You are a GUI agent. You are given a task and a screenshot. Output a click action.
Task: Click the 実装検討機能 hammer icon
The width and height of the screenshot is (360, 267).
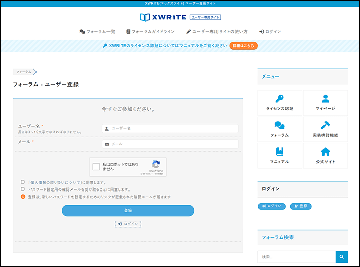tap(326, 125)
